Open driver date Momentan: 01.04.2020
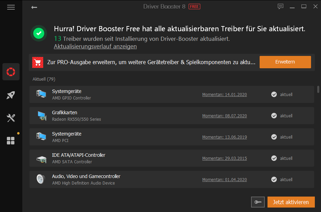 (x=225, y=180)
